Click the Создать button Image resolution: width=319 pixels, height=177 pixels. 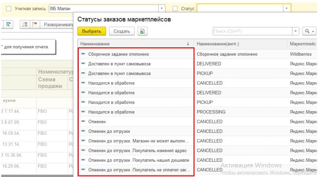122,31
